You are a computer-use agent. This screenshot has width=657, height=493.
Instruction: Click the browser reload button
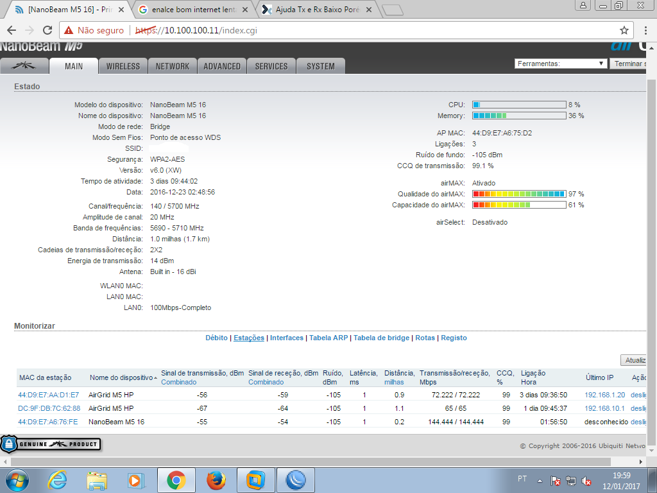[x=47, y=30]
